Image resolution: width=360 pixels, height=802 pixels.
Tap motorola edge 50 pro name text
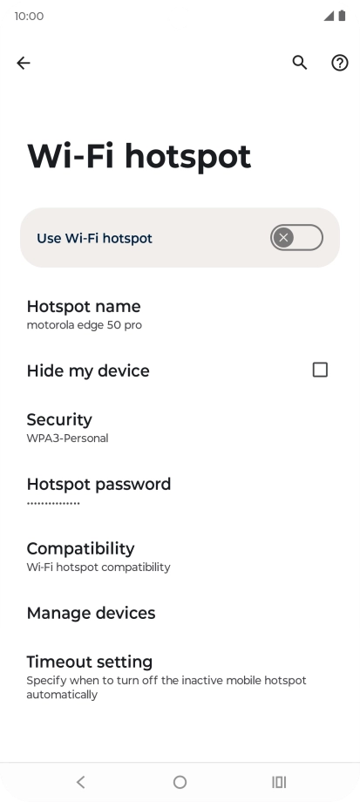[85, 325]
